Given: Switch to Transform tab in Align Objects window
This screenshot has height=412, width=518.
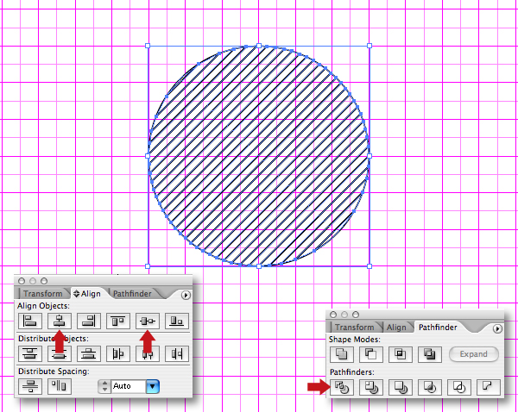Looking at the screenshot, I should 43,294.
